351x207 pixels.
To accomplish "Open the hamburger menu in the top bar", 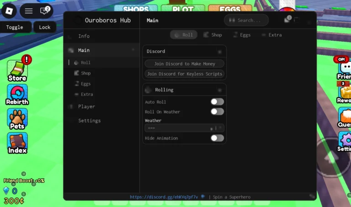I will [29, 11].
